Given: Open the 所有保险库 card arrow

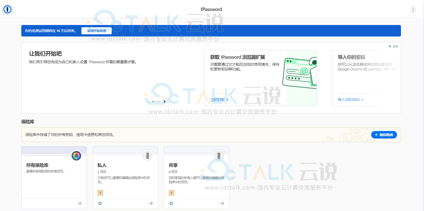Looking at the screenshot, I should pyautogui.click(x=79, y=203).
